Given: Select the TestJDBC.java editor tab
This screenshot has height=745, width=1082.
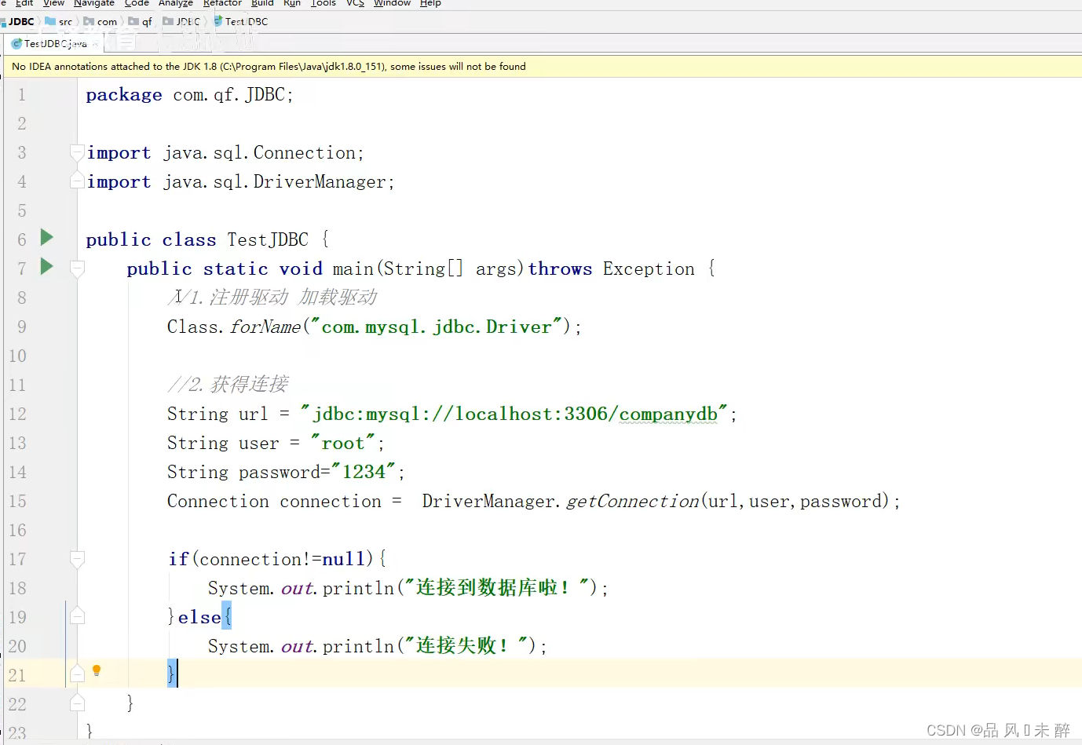Looking at the screenshot, I should point(55,44).
